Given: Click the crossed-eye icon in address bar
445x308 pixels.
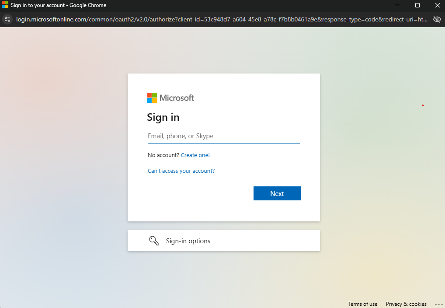Looking at the screenshot, I should [437, 19].
